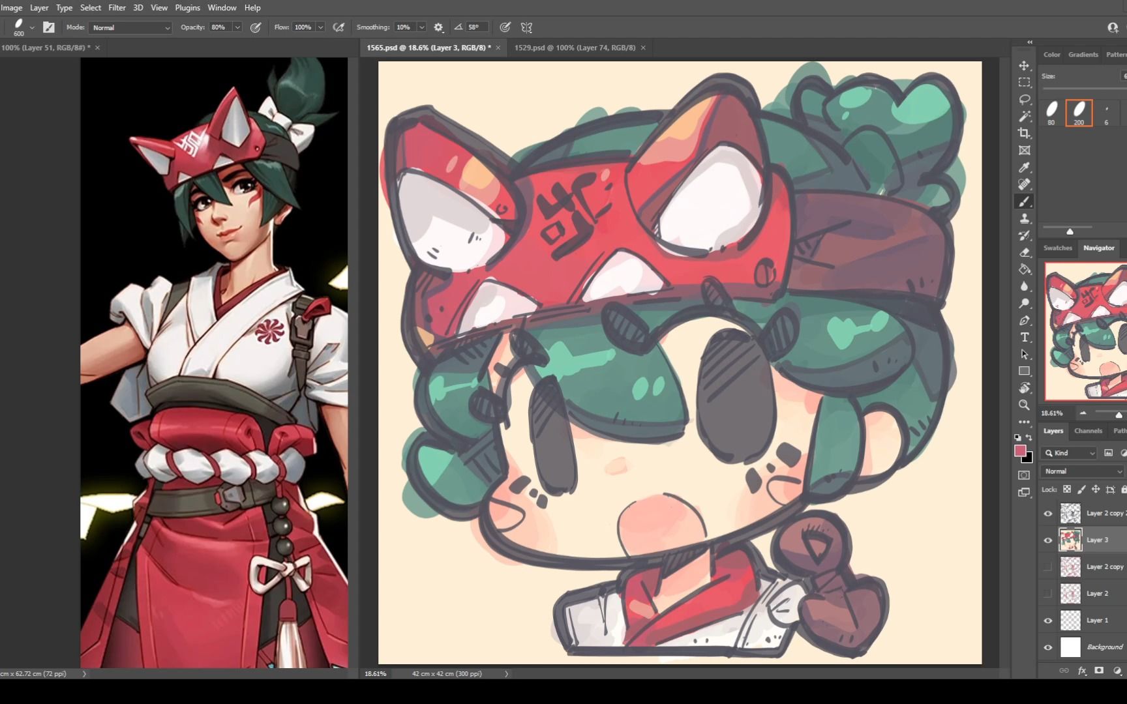Enable airbrush-style build-up
Viewport: 1127px width, 704px height.
point(338,27)
